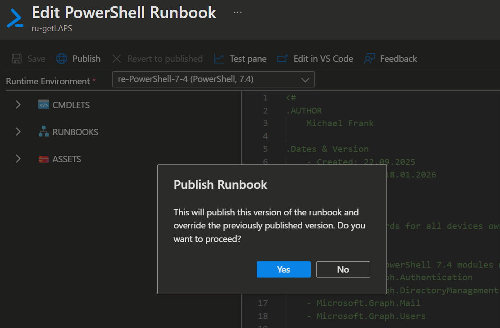Open the Runtime Environment dropdown

point(213,80)
